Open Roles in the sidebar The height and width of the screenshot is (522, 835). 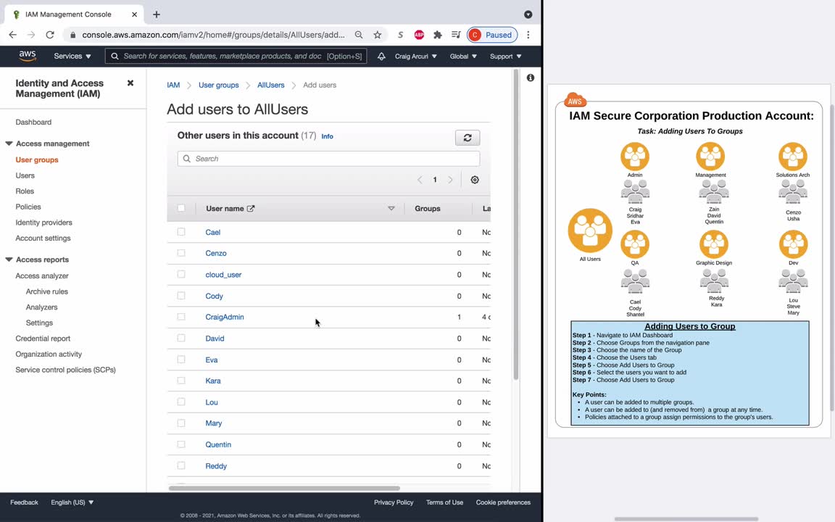point(25,191)
